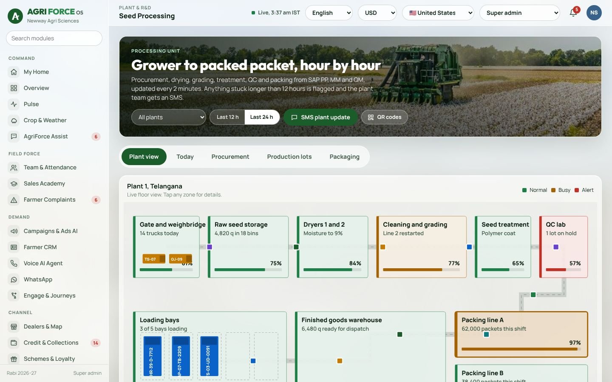
Task: Open notifications bell with 5 badge
Action: [573, 13]
